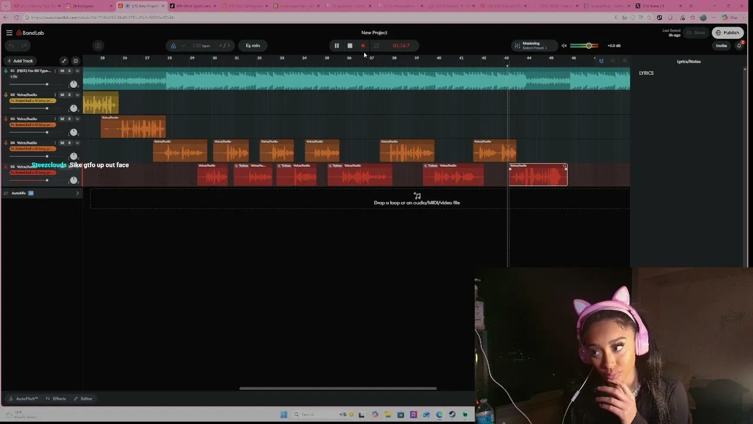Add a new track
753x424 pixels.
20,61
